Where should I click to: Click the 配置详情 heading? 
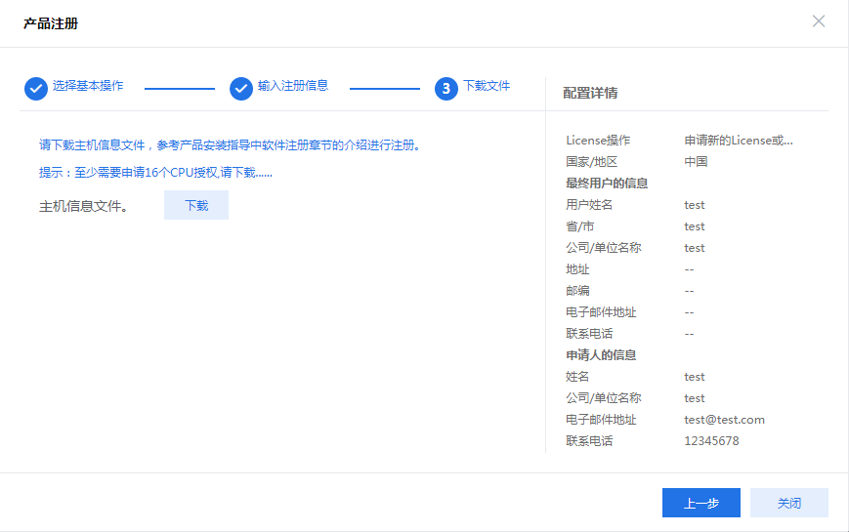[590, 93]
